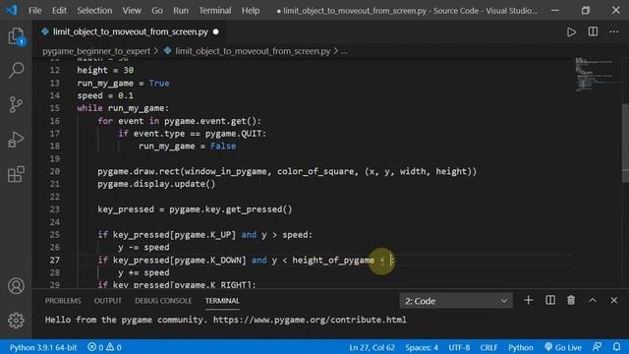Click 'pygame.QUIT' on line 17

(233, 134)
